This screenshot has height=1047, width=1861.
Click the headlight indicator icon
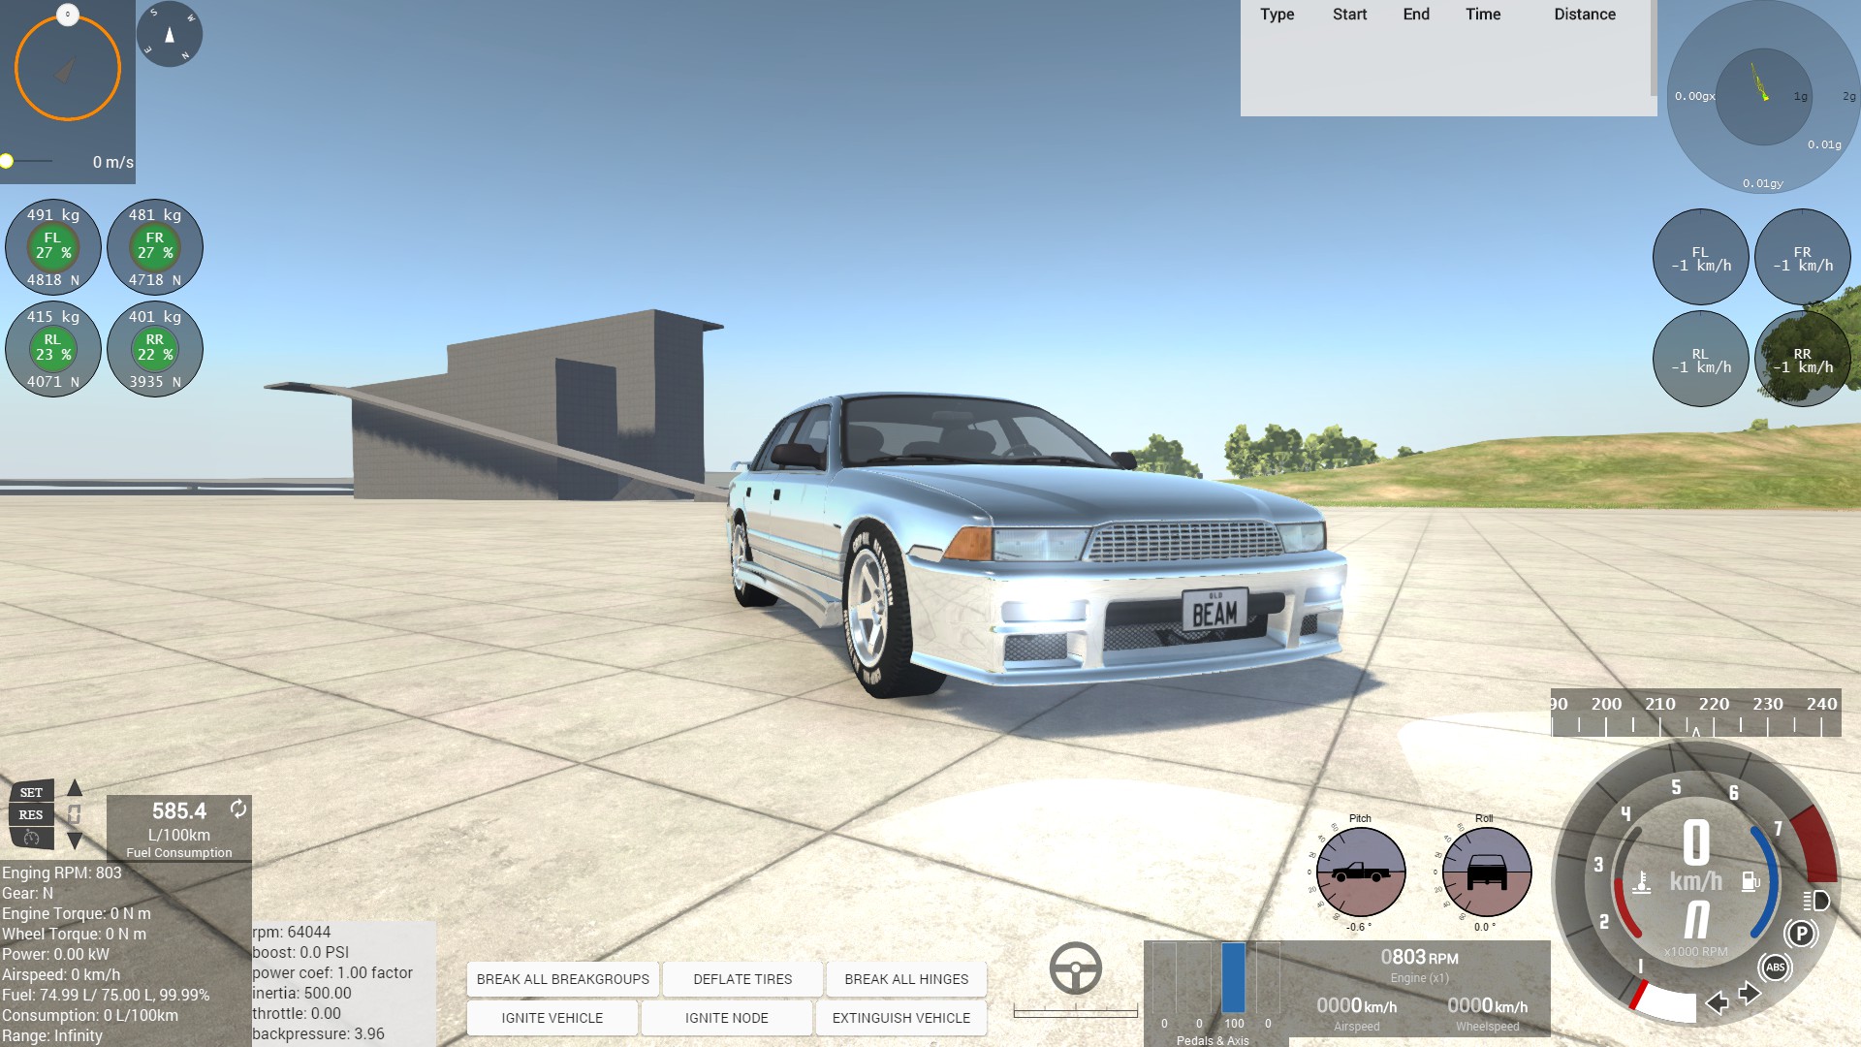tap(1816, 901)
